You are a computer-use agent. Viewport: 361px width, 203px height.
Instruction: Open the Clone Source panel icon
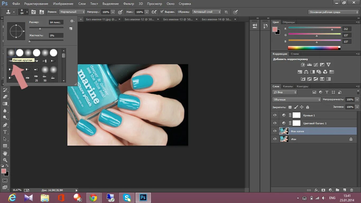(x=42, y=12)
